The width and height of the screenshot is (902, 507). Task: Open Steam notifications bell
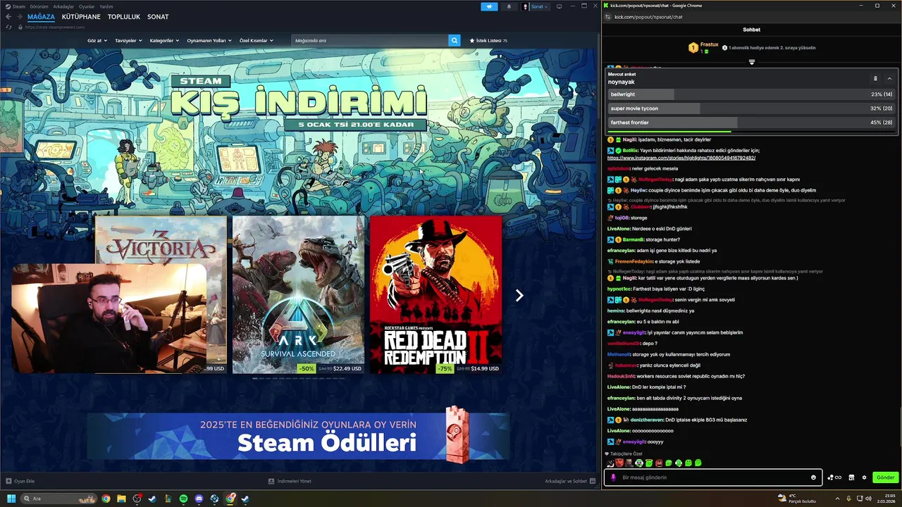(509, 6)
